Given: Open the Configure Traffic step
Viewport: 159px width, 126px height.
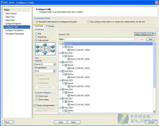Looking at the screenshot, I should [17, 27].
